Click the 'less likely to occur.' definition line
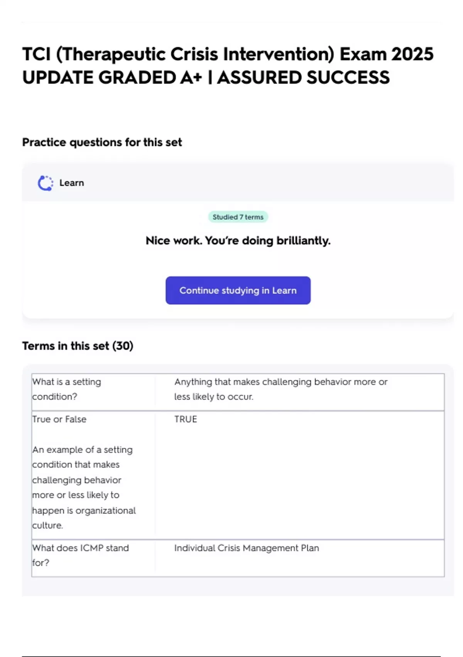The height and width of the screenshot is (657, 463). 214,397
